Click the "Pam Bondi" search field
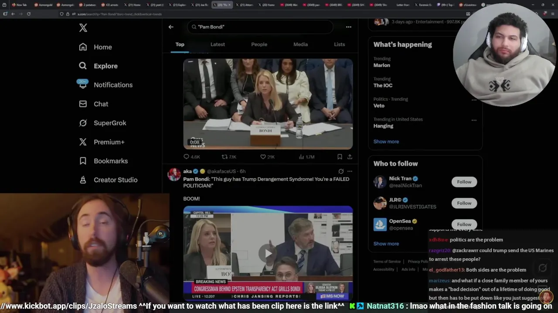 (x=260, y=27)
